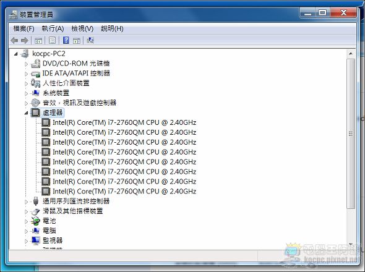Click the blue question-mark Help toolbar icon
The height and width of the screenshot is (272, 365).
[x=66, y=40]
